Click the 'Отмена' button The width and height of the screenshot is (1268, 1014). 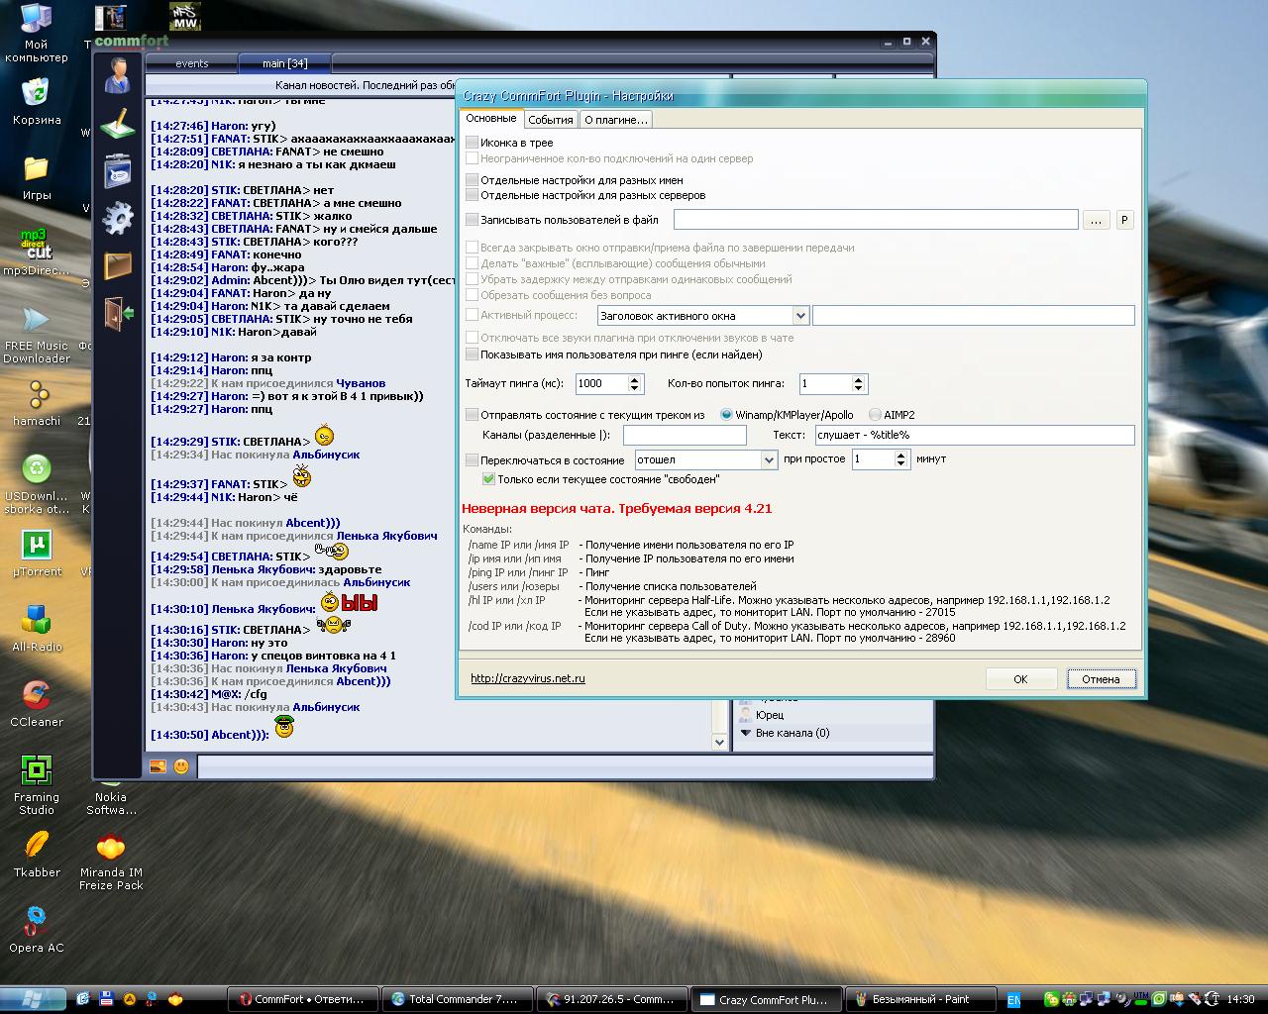point(1101,679)
